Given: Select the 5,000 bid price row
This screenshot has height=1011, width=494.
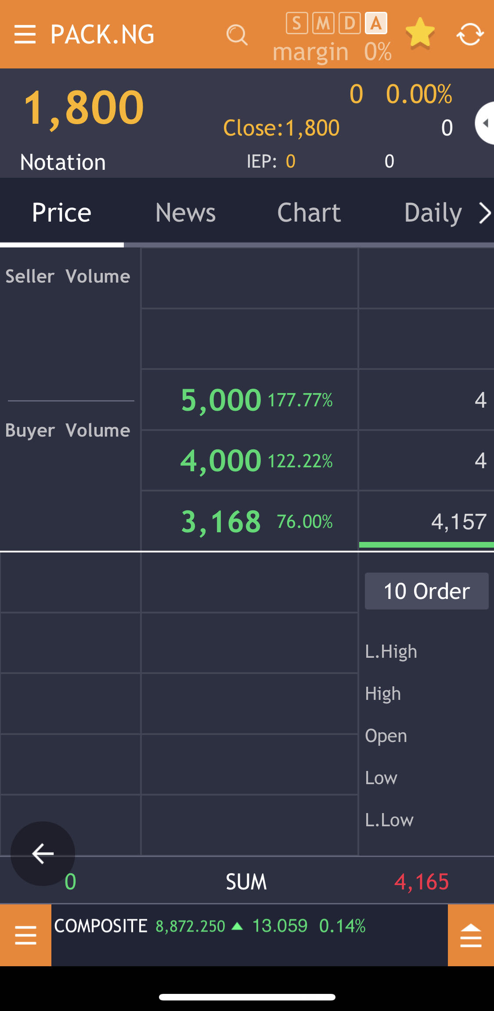Looking at the screenshot, I should 249,400.
